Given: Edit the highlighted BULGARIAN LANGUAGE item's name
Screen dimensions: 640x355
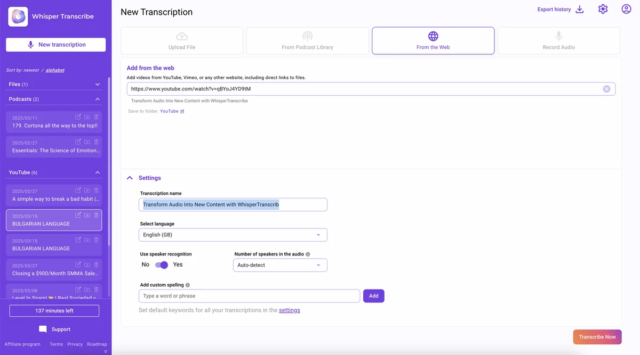Looking at the screenshot, I should pyautogui.click(x=78, y=215).
